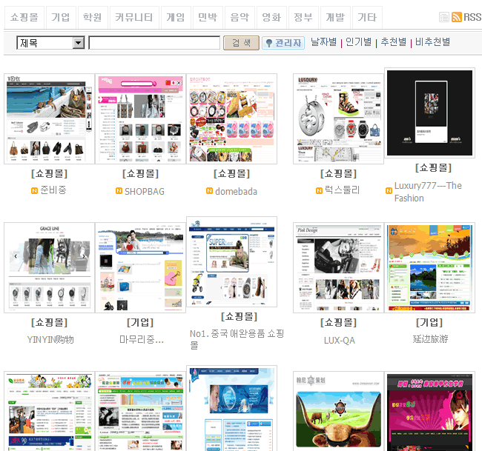Open the 제목 search field dropdown
Screen dimensions: 482x451
(79, 44)
